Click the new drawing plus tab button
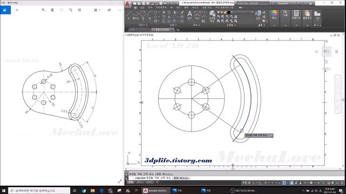 click(178, 30)
